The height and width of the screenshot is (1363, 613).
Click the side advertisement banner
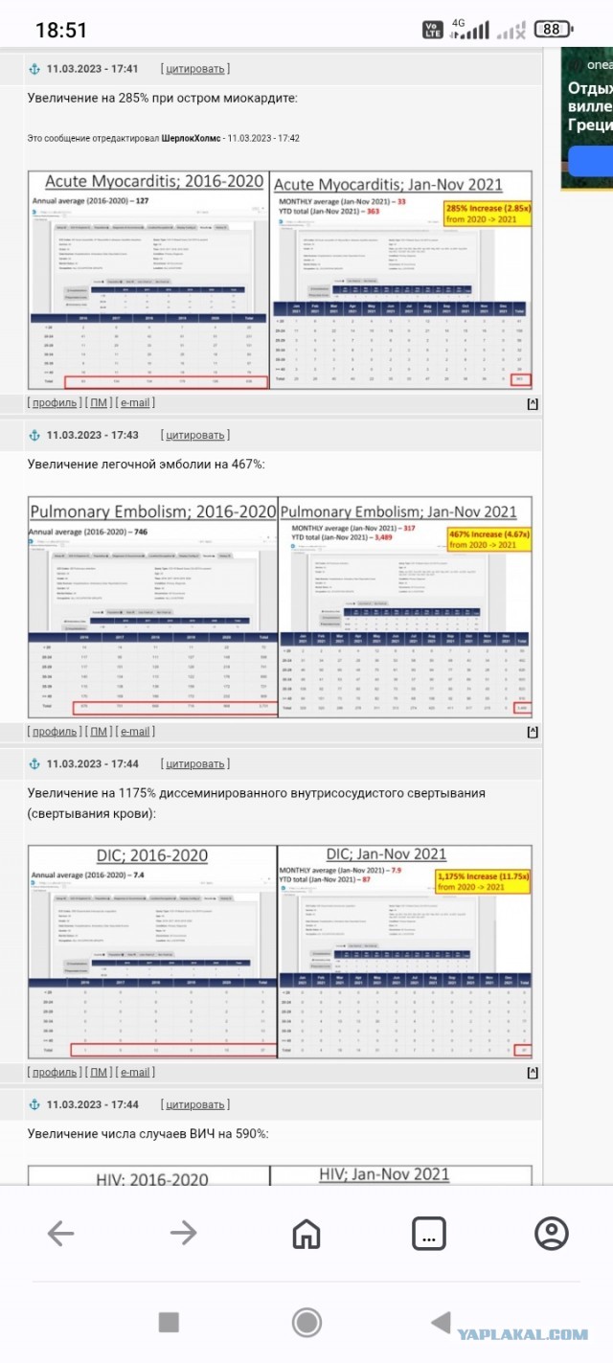pos(587,119)
